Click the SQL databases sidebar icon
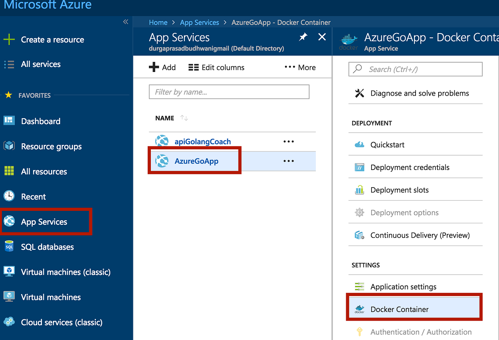 (x=9, y=247)
